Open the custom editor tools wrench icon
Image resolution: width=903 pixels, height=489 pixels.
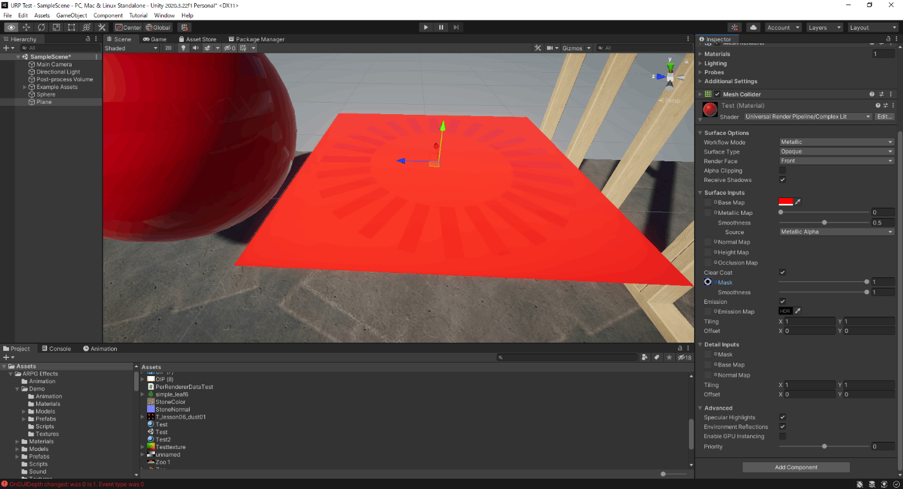(101, 28)
